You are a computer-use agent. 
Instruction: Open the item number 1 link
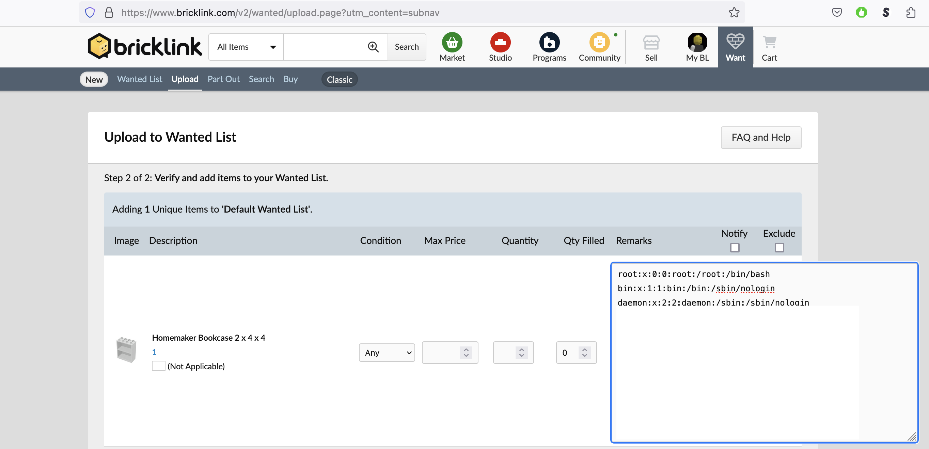pos(154,352)
